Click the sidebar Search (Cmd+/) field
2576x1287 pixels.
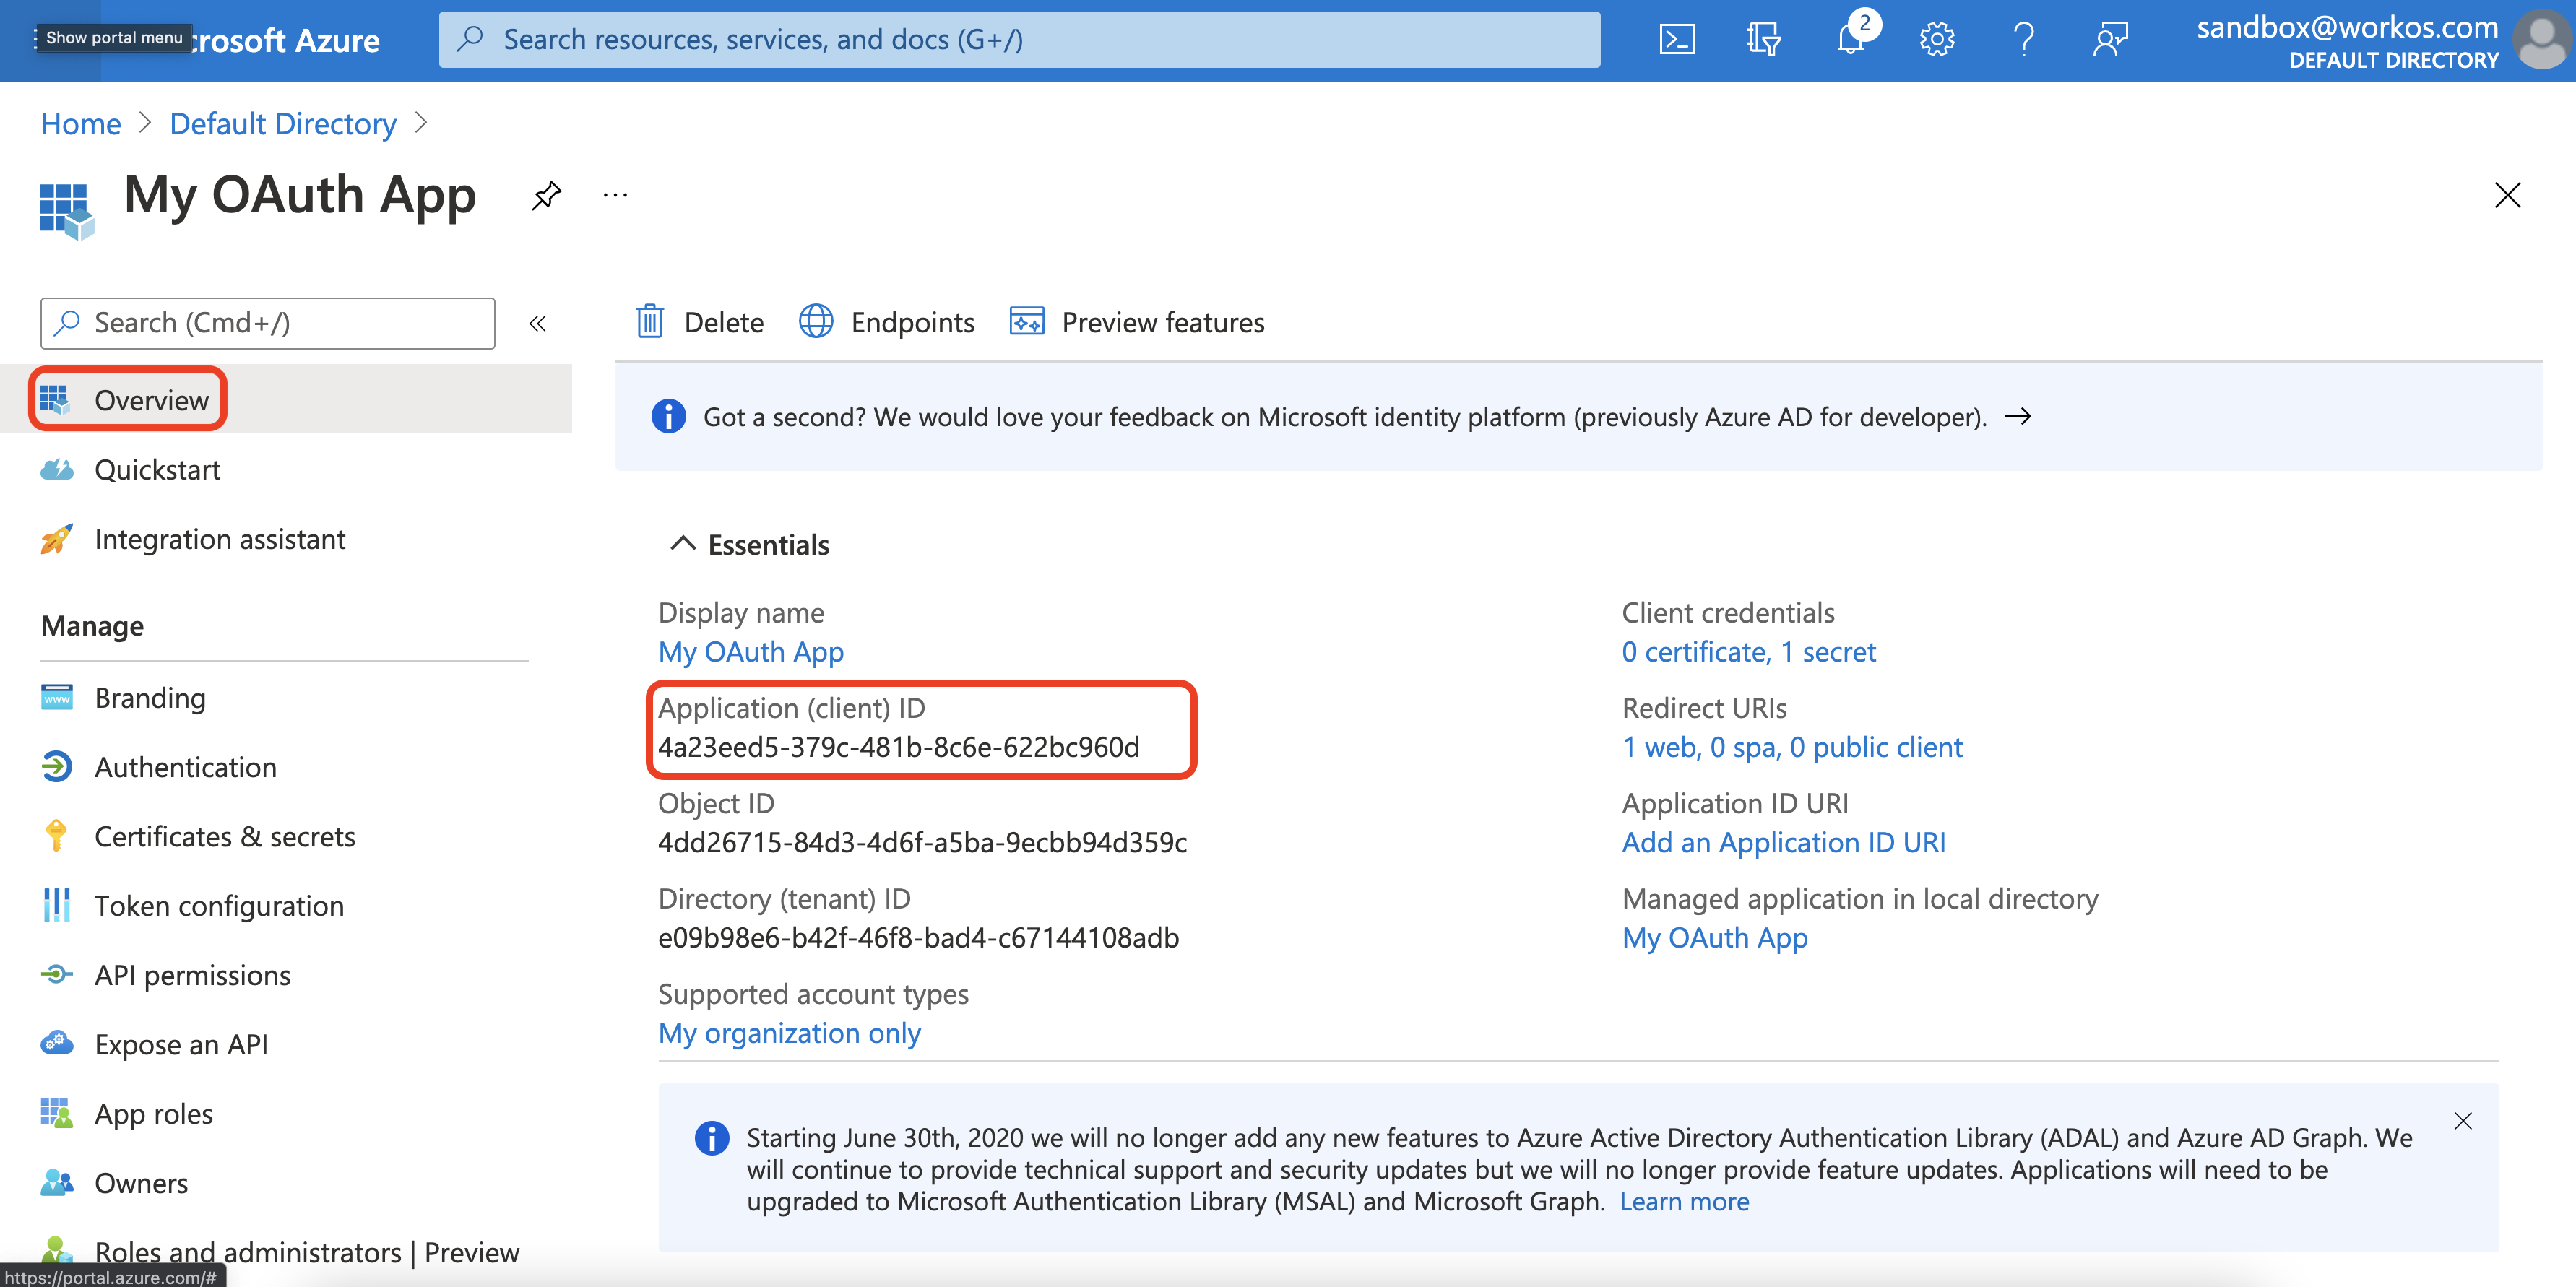268,323
